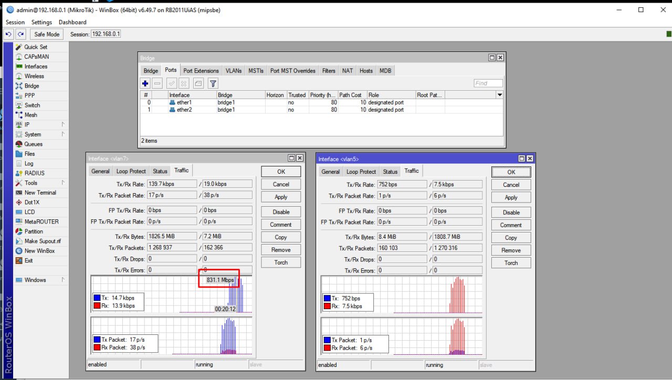The height and width of the screenshot is (380, 672).
Task: Switch to the Port Extensions tab
Action: click(x=201, y=71)
